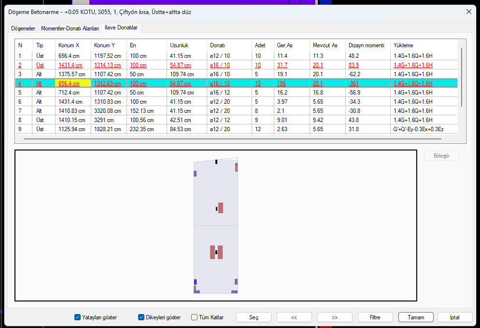Click the cell 3291 cm in row 8
The height and width of the screenshot is (328, 480).
[108, 120]
